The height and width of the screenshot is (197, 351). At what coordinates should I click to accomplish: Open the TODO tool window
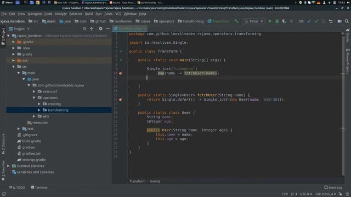[17, 187]
